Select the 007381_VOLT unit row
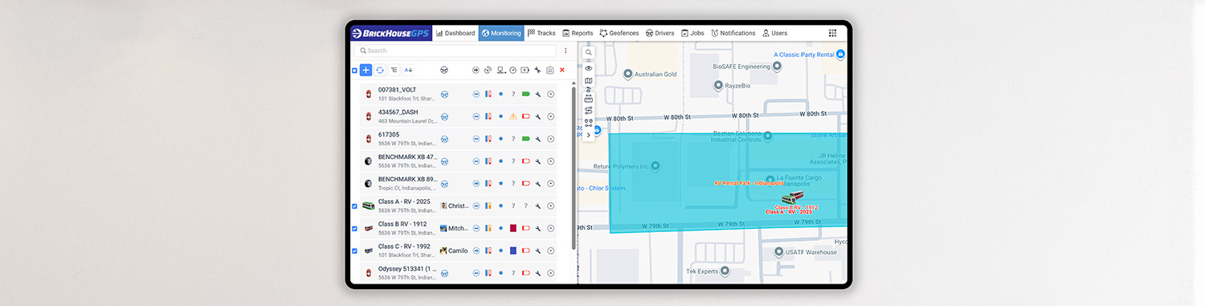Screen dimensions: 1205x306 [458, 94]
